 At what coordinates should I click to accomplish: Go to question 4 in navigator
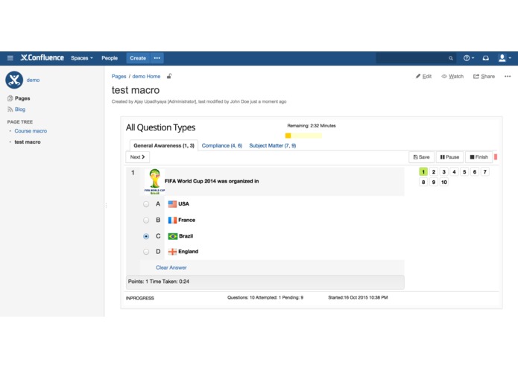454,172
